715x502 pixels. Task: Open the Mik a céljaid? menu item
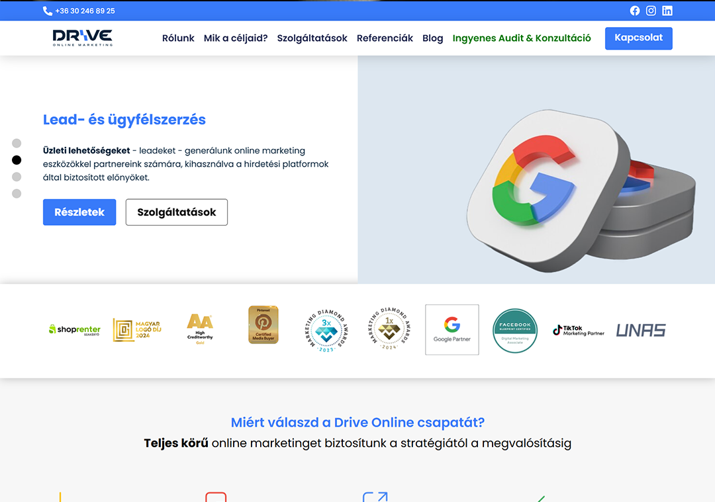point(236,38)
